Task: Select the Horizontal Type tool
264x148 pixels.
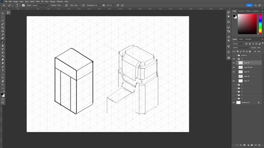Action: [2, 70]
